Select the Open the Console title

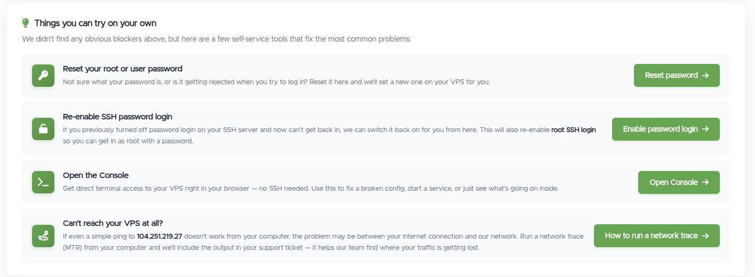pyautogui.click(x=95, y=175)
